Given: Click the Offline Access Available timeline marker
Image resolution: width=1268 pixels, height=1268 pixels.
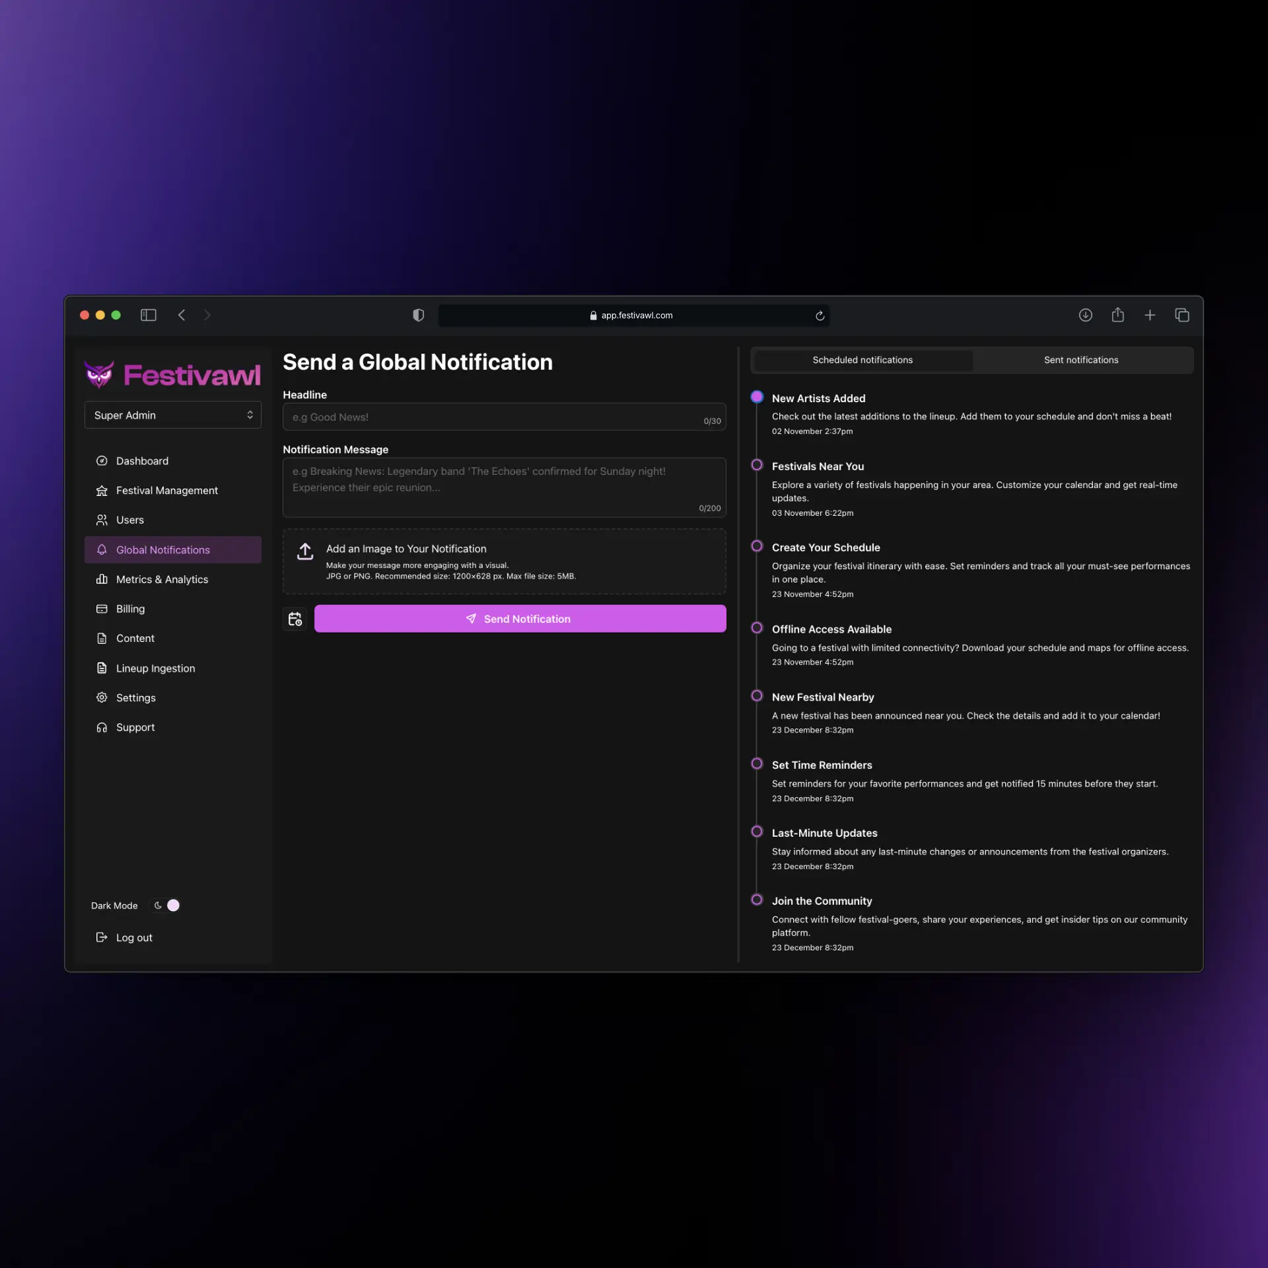Looking at the screenshot, I should (x=757, y=628).
